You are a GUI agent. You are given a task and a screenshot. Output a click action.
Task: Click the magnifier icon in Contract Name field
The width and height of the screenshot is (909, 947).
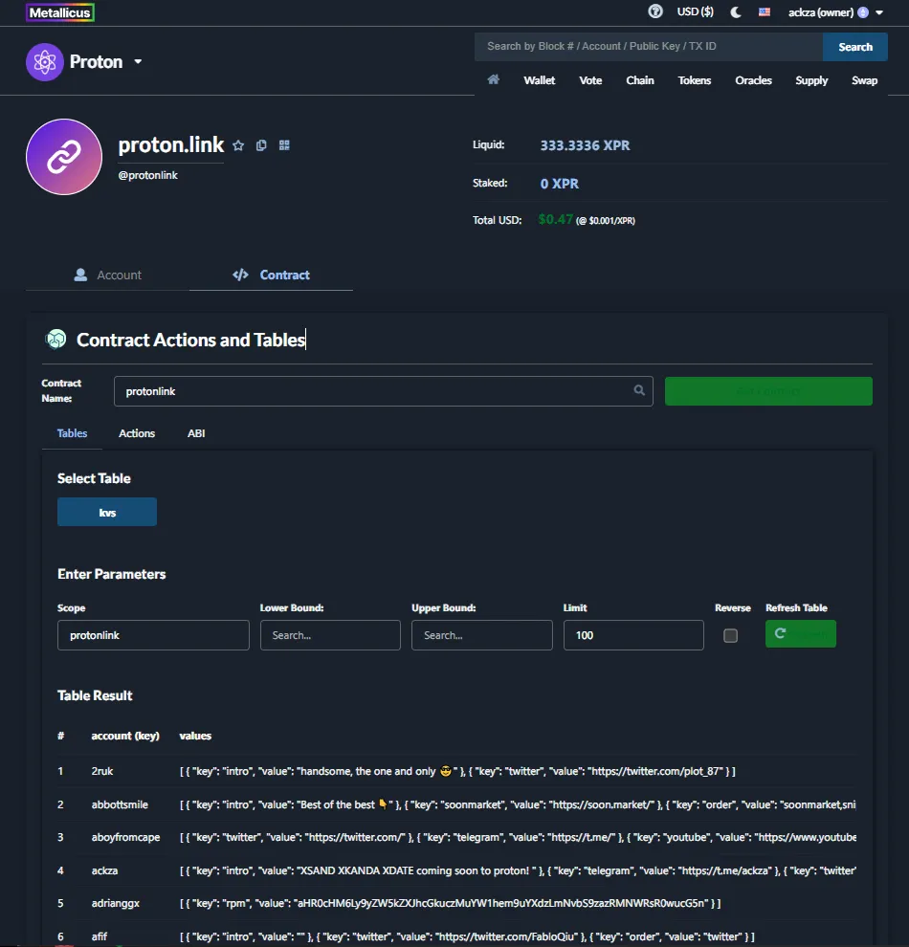point(639,391)
